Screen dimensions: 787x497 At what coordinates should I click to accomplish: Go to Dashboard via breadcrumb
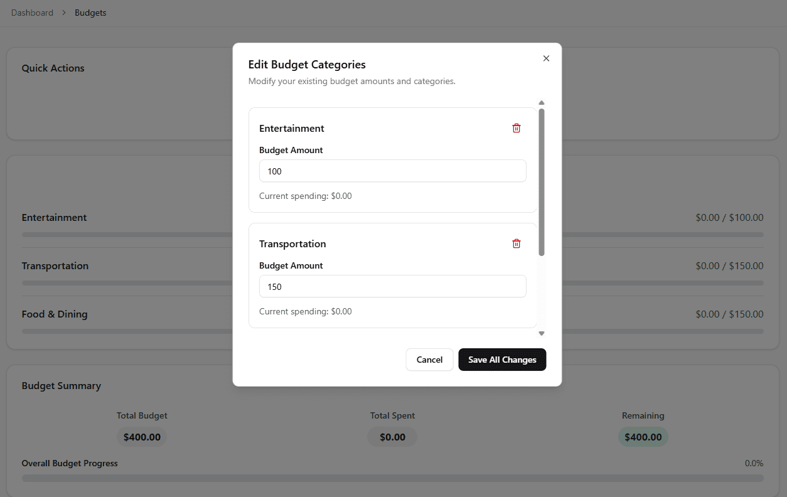pyautogui.click(x=32, y=13)
